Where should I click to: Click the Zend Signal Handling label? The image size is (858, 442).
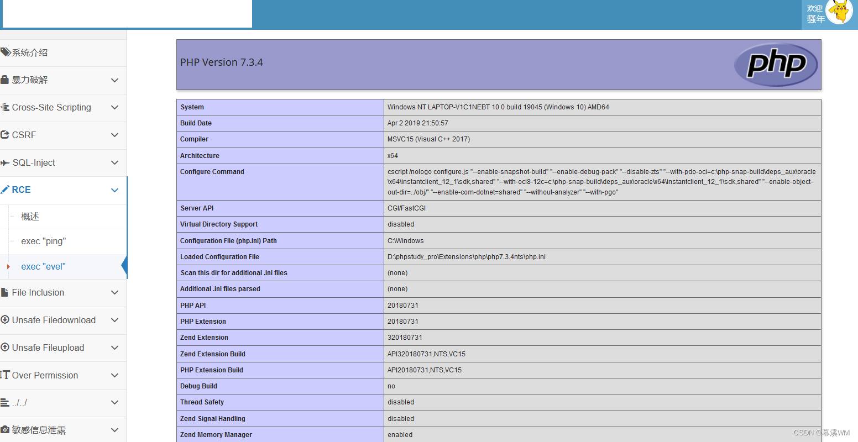coord(213,419)
